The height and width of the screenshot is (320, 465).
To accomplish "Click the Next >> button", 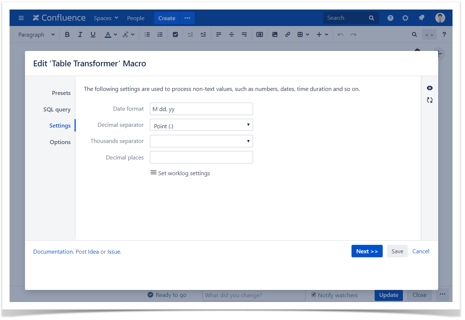I will pyautogui.click(x=367, y=251).
